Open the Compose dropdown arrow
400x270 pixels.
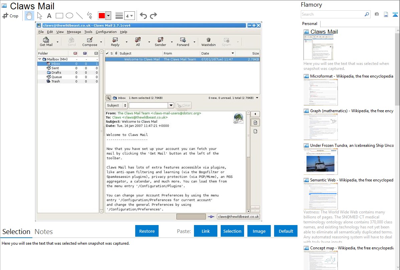(x=101, y=42)
